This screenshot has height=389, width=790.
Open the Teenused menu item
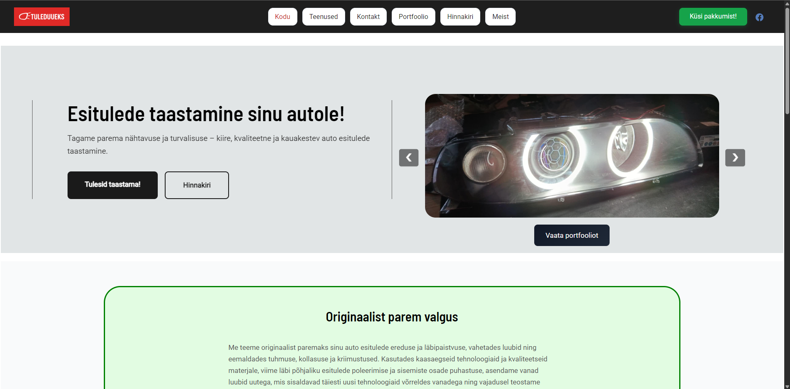[x=323, y=16]
